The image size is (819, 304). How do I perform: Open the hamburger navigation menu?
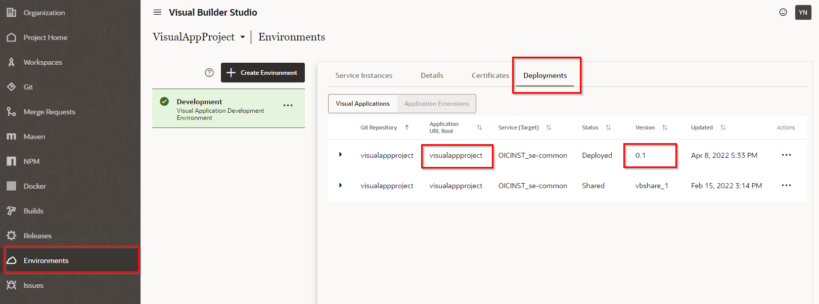(x=157, y=12)
